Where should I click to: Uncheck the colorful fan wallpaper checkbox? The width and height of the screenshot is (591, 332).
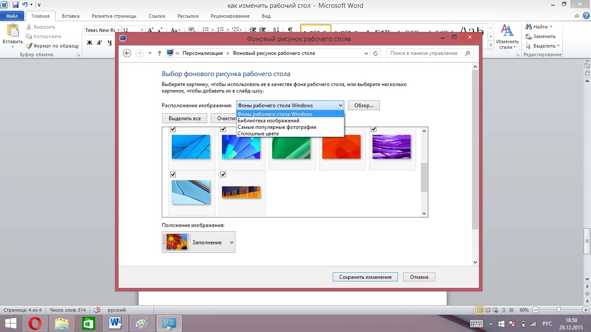tap(223, 129)
